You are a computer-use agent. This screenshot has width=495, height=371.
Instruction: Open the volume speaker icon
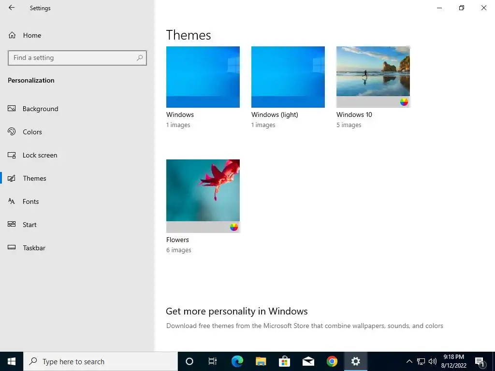(433, 361)
